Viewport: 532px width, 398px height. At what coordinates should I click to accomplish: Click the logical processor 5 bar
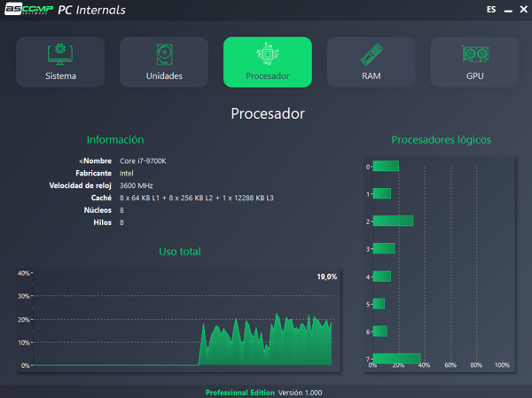click(x=379, y=304)
